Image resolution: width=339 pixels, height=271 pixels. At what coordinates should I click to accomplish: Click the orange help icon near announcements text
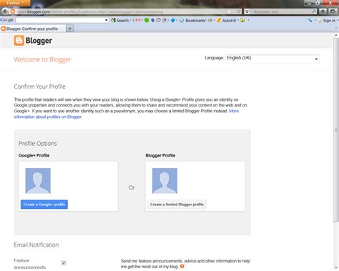(182, 266)
